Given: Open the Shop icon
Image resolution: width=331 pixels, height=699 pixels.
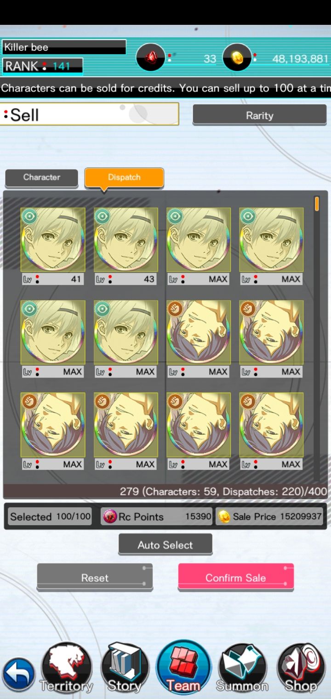Looking at the screenshot, I should pos(301,668).
